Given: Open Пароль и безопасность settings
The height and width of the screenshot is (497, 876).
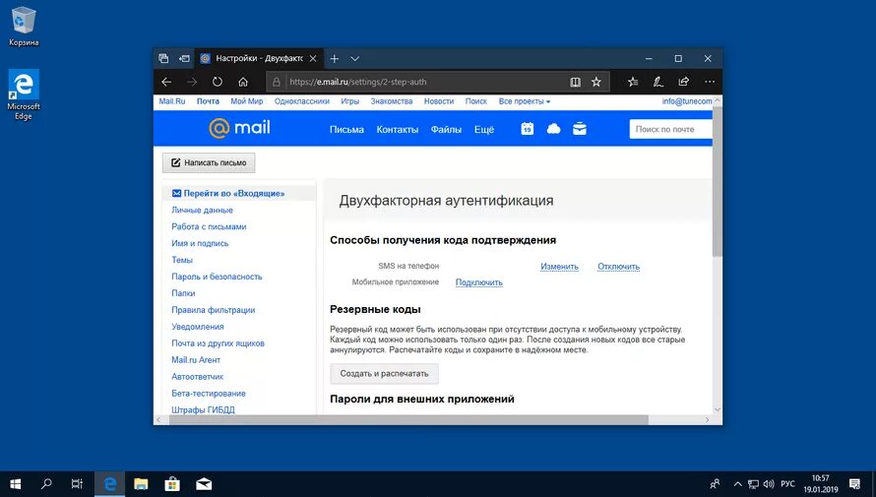Looking at the screenshot, I should (217, 277).
